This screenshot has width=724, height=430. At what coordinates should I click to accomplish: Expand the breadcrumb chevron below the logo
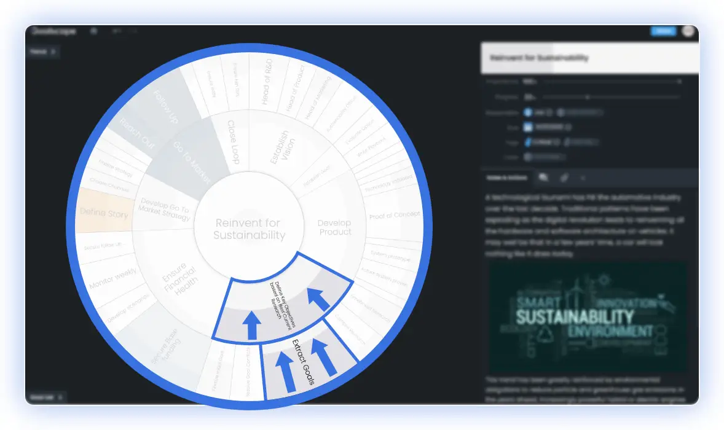click(x=53, y=52)
